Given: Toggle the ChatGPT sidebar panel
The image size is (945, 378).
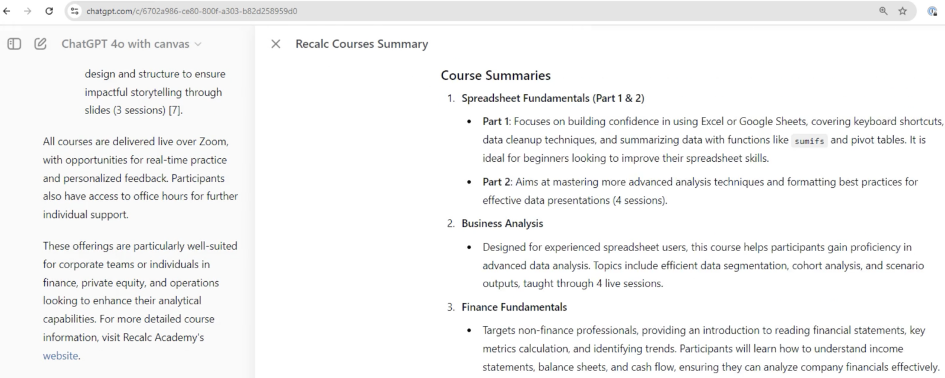Looking at the screenshot, I should [14, 44].
